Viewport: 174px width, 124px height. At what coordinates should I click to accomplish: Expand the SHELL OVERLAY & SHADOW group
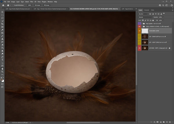[x=142, y=26]
